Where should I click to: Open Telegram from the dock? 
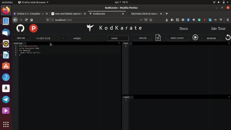(x=6, y=99)
